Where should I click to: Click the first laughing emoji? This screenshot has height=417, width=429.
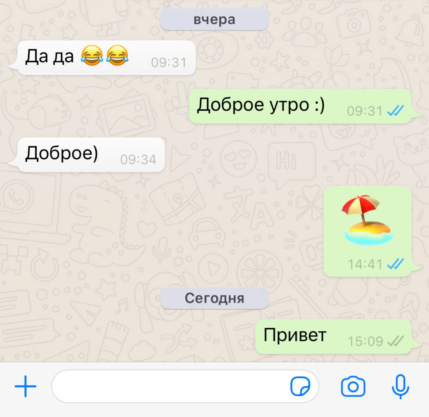pos(92,55)
